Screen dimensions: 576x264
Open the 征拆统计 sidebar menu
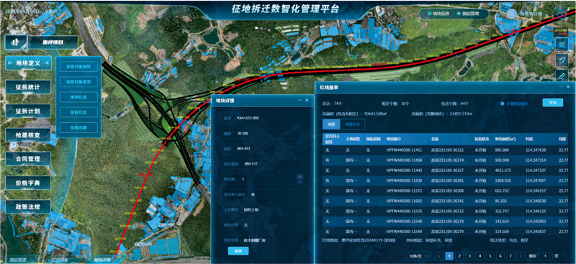[x=28, y=88]
